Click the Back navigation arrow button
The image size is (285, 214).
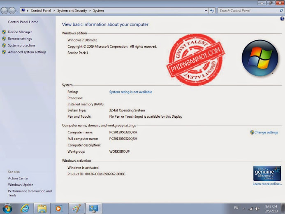coord(4,11)
